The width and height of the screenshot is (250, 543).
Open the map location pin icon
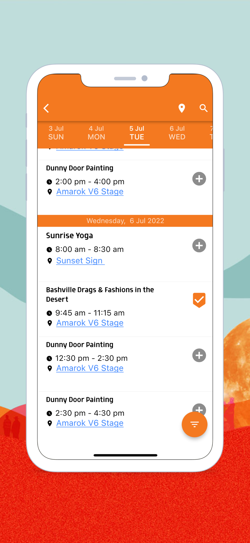point(182,108)
